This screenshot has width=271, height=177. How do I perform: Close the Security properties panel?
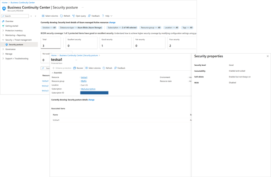267,56
